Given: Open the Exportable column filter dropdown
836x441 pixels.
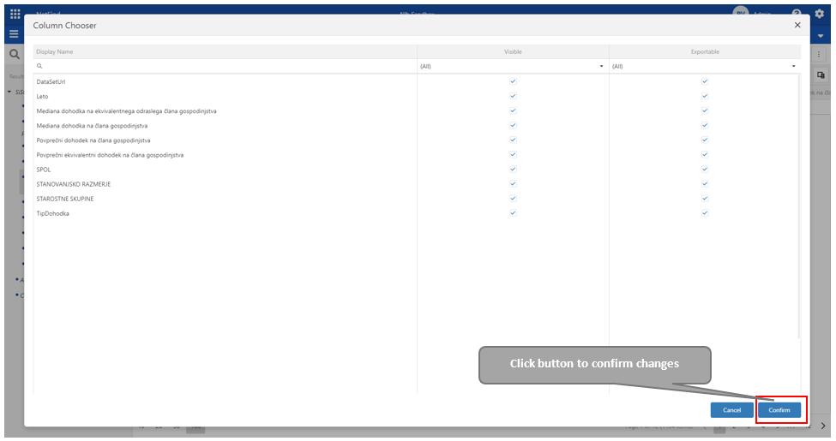Looking at the screenshot, I should pos(793,66).
